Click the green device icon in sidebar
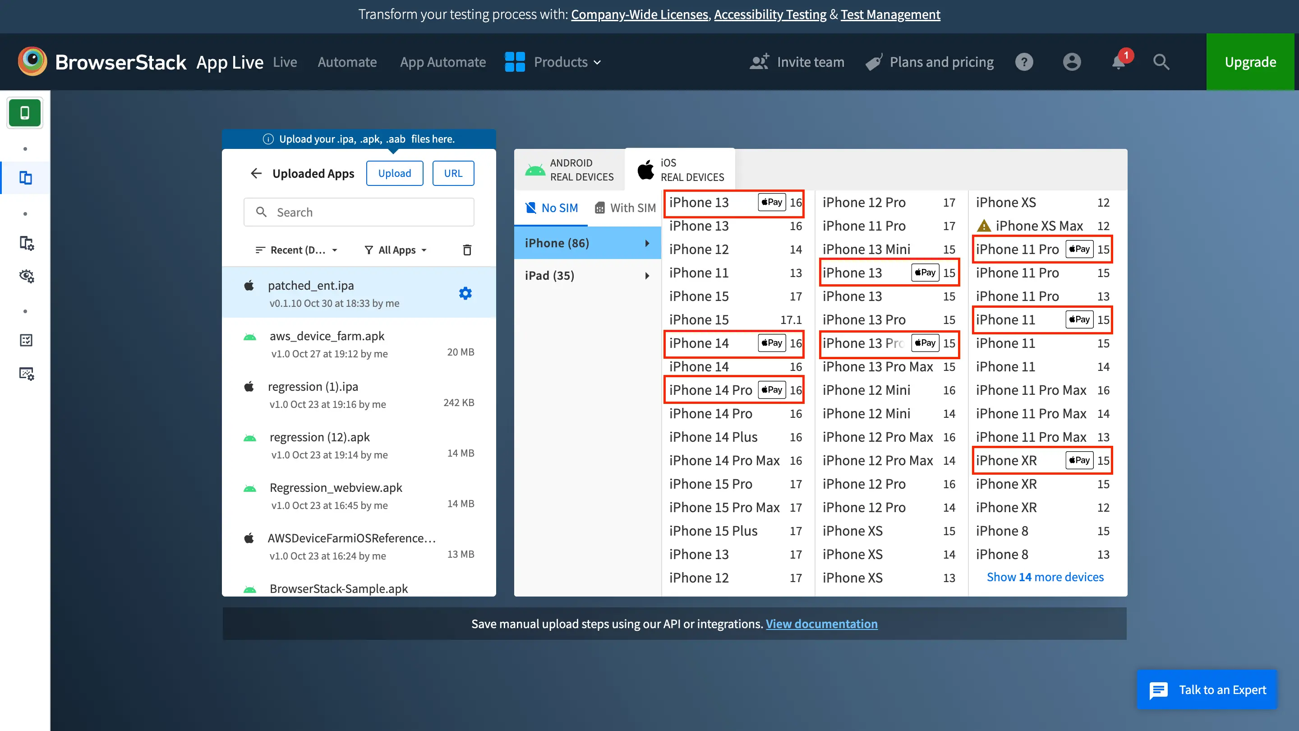Image resolution: width=1299 pixels, height=731 pixels. 24,112
